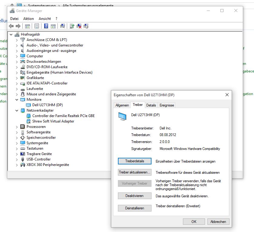254x232 pixels.
Task: Click the Mäuse und andere Zeigegeräte mouse icon
Action: pos(23,94)
